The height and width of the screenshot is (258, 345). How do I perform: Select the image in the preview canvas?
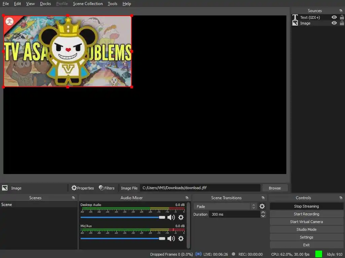[67, 51]
